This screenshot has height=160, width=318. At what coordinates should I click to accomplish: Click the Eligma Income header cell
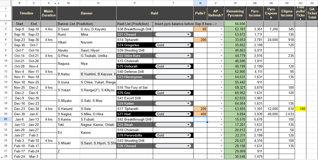[287, 13]
